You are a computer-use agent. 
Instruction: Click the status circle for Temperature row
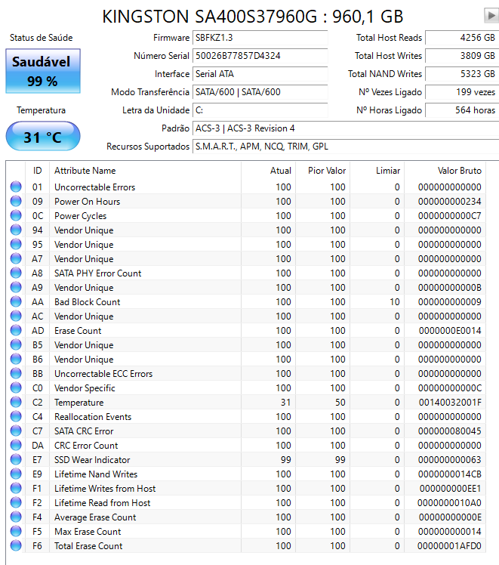point(16,402)
